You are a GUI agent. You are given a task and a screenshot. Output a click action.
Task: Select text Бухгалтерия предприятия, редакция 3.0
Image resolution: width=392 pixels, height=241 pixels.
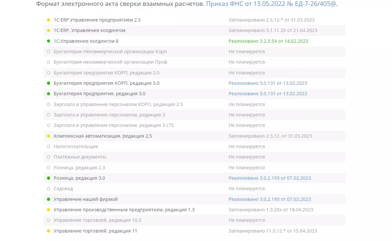click(100, 94)
